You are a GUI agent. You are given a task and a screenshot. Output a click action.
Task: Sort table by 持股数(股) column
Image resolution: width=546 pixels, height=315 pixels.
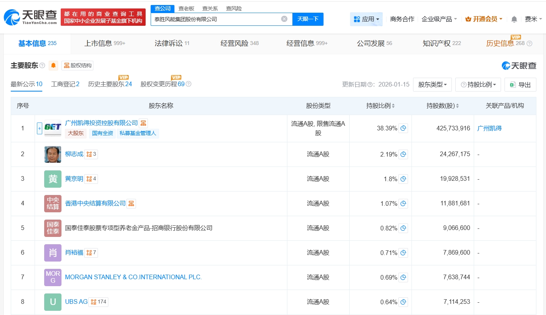442,106
